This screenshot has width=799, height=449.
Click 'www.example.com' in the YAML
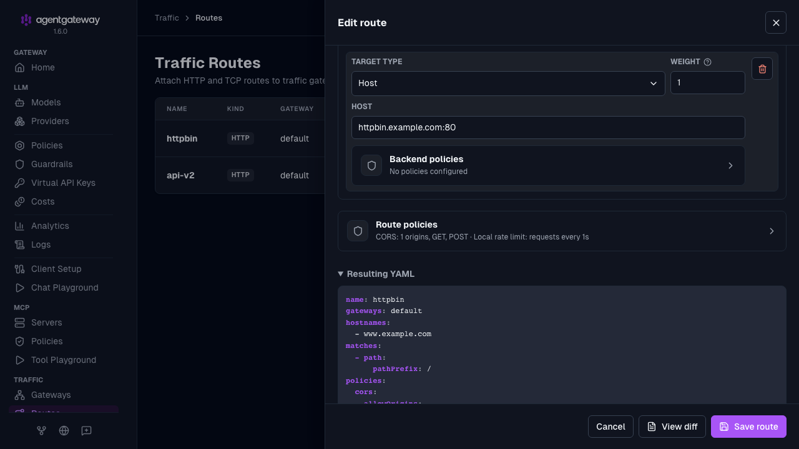tap(398, 334)
